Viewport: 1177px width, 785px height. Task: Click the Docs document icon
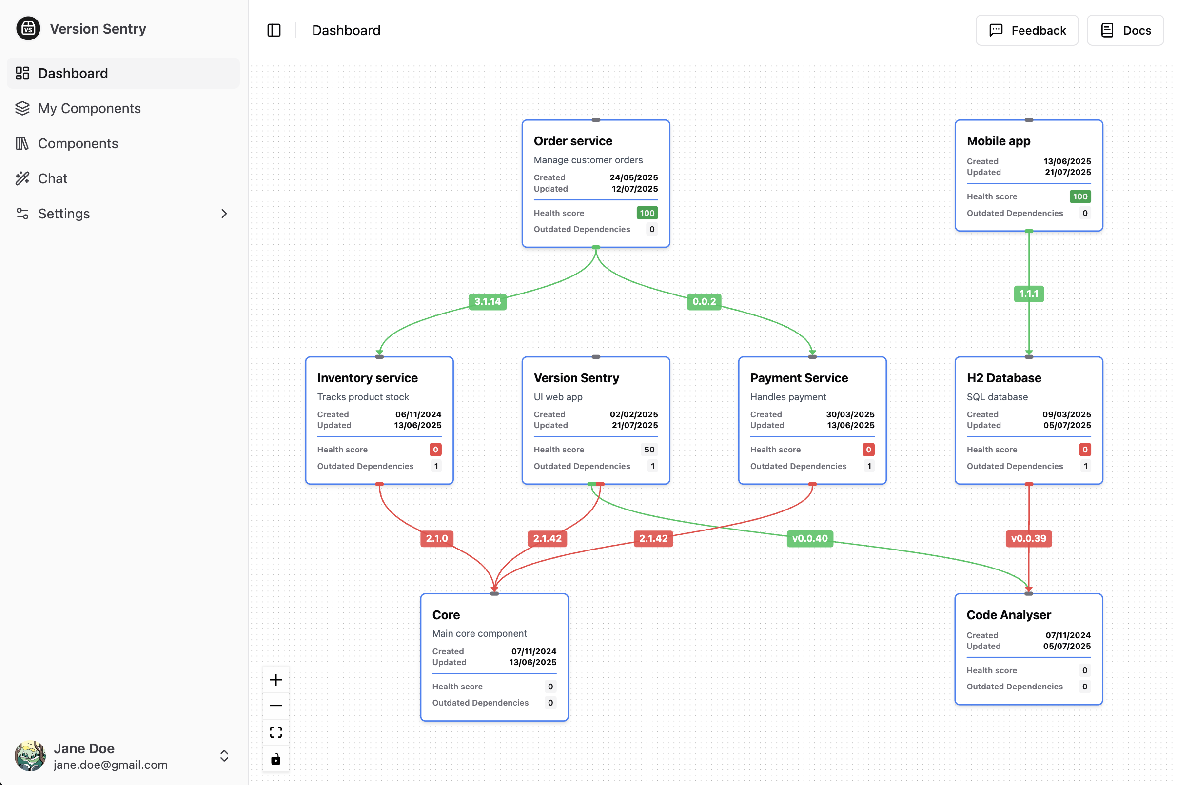[1107, 31]
